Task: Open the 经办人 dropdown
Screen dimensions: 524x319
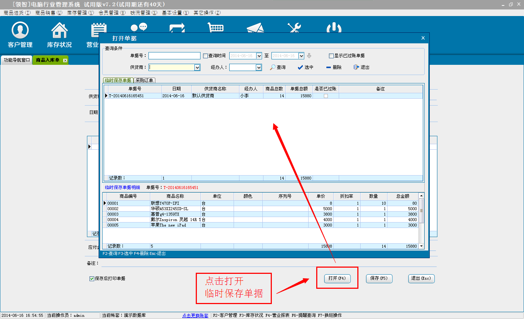Action: (x=259, y=67)
